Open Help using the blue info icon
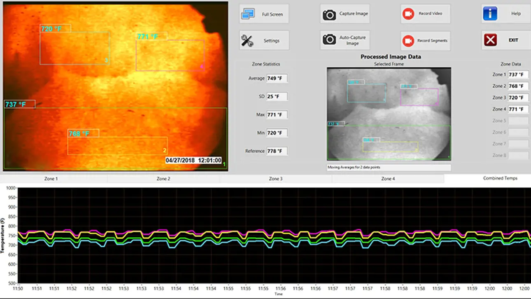 tap(490, 14)
